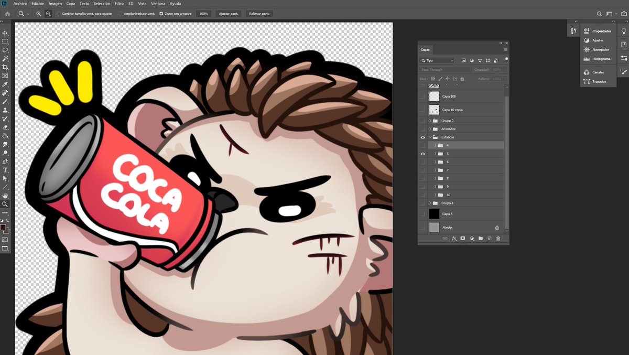629x355 pixels.
Task: Open the Archivo menu
Action: (x=20, y=3)
